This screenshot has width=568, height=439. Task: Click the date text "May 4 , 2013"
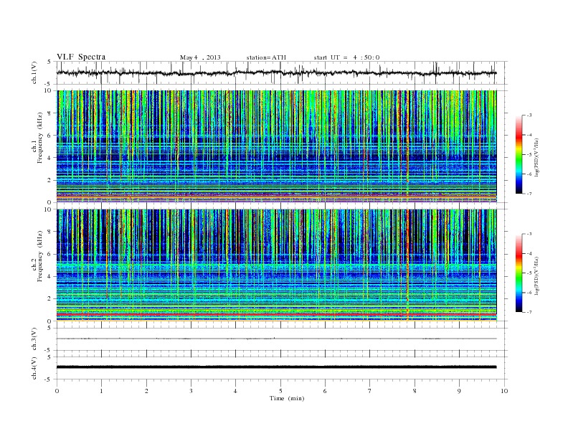[x=200, y=57]
